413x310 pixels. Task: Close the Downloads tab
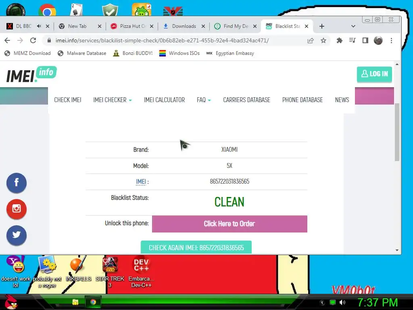[x=203, y=26]
